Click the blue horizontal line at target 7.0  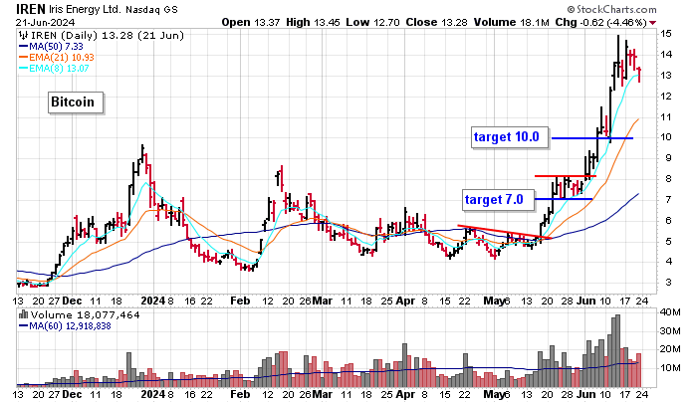click(564, 199)
